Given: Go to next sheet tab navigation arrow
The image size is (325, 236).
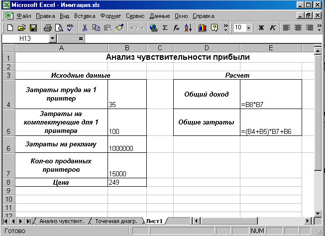Looking at the screenshot, I should (x=21, y=221).
